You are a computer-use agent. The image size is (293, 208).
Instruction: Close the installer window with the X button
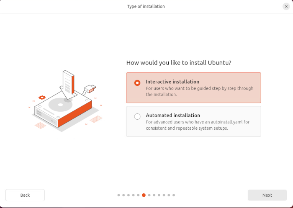point(286,6)
